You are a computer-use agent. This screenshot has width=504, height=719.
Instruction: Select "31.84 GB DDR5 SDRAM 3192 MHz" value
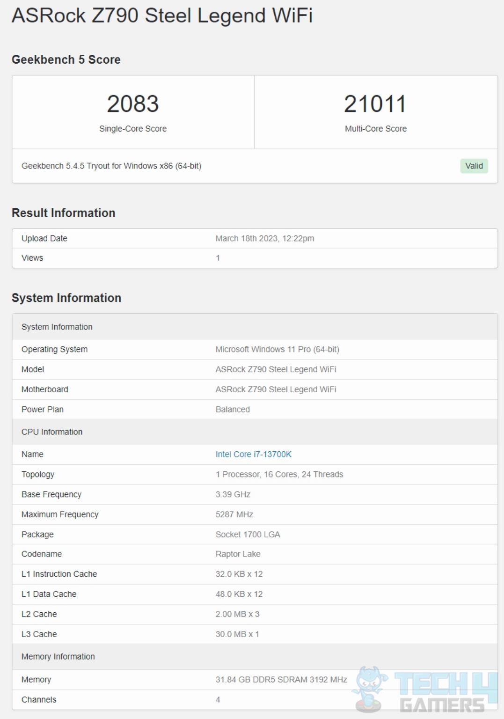pyautogui.click(x=281, y=680)
